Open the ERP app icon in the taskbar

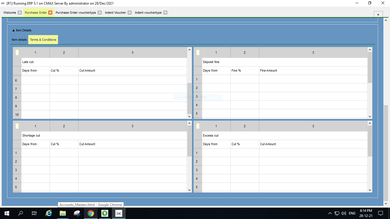[x=118, y=213]
